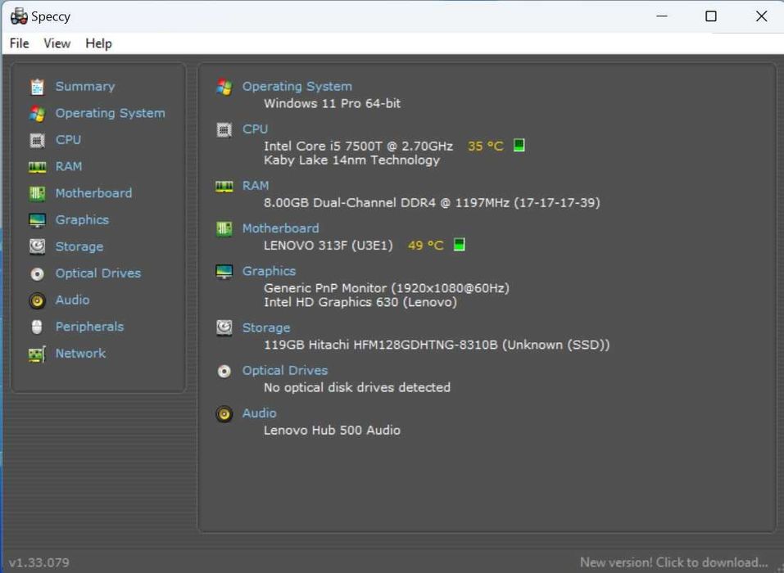Image resolution: width=784 pixels, height=573 pixels.
Task: Click the Optical Drives disc icon in main panel
Action: click(224, 371)
